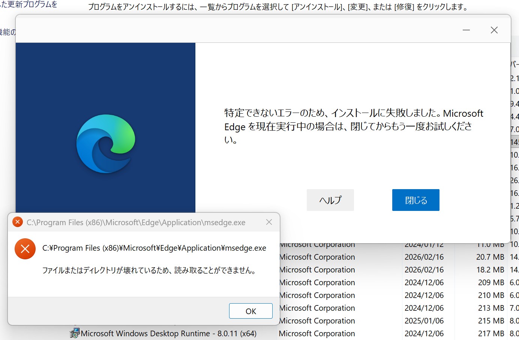The width and height of the screenshot is (519, 340).
Task: Click the 2025/01/06 install date cell
Action: coord(424,321)
